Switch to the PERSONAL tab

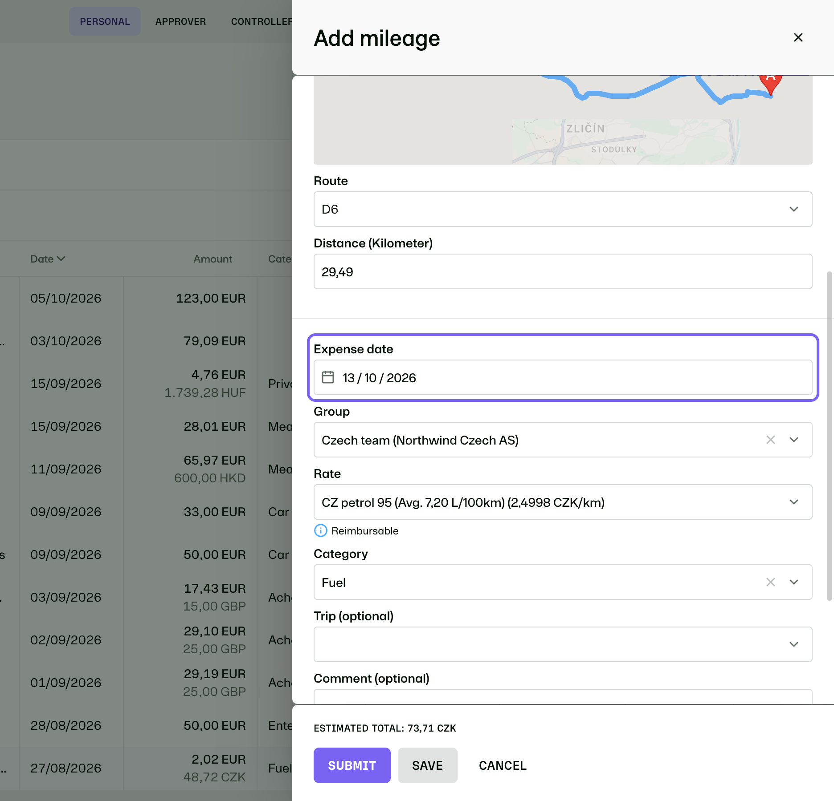tap(105, 21)
